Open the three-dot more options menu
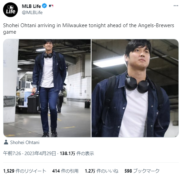The image size is (183, 175). pyautogui.click(x=176, y=6)
